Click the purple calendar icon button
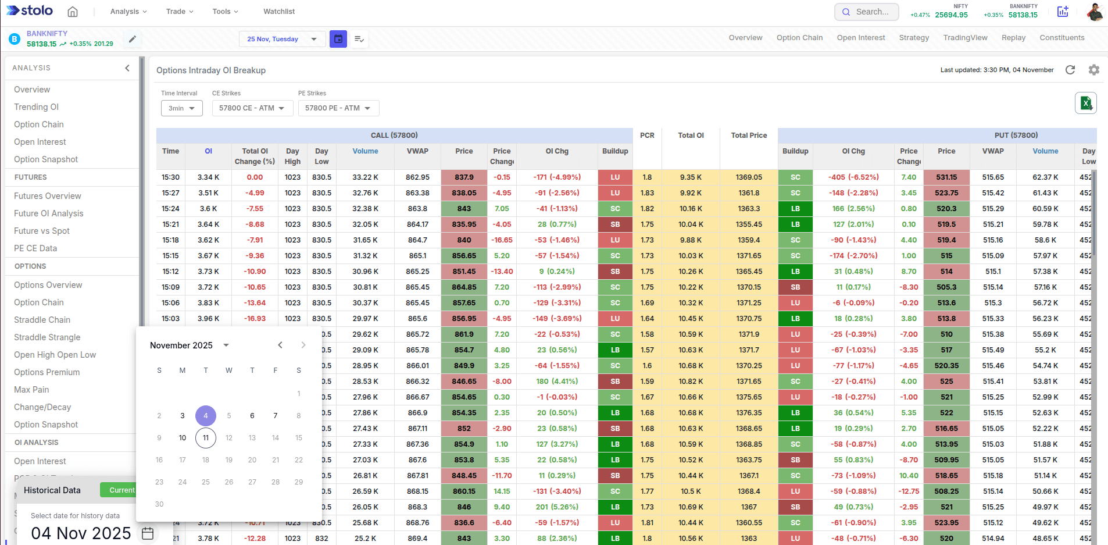 coord(338,39)
